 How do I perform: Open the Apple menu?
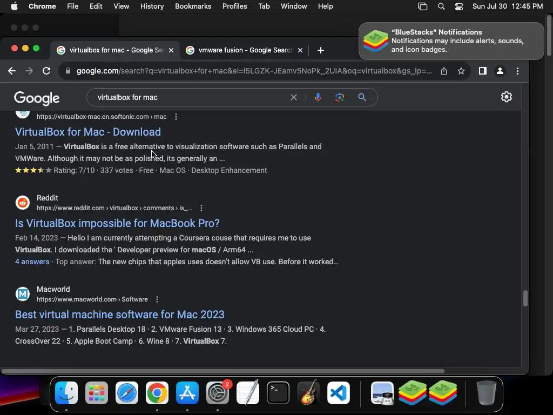point(14,6)
